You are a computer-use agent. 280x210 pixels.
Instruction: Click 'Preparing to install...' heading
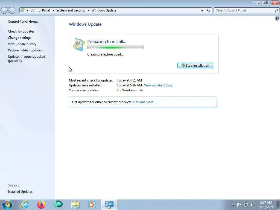(106, 42)
